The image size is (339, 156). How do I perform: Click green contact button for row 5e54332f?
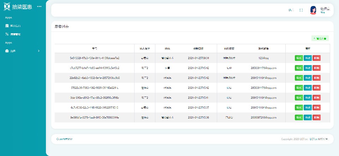[x=299, y=58]
